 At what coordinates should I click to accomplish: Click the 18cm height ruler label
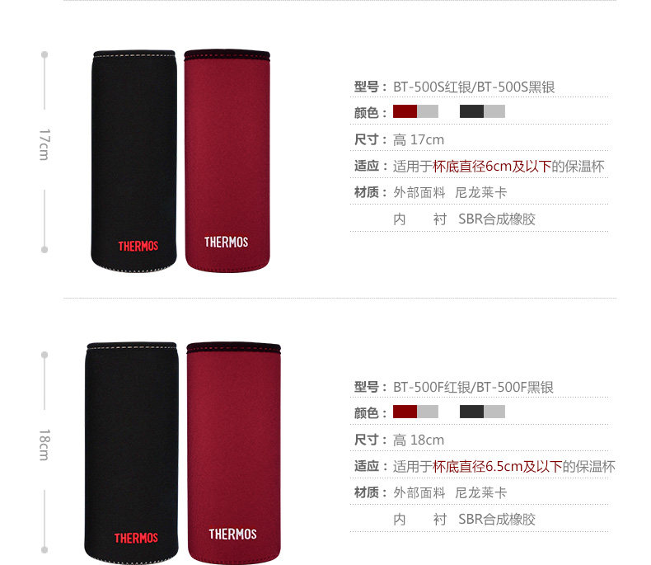point(44,445)
